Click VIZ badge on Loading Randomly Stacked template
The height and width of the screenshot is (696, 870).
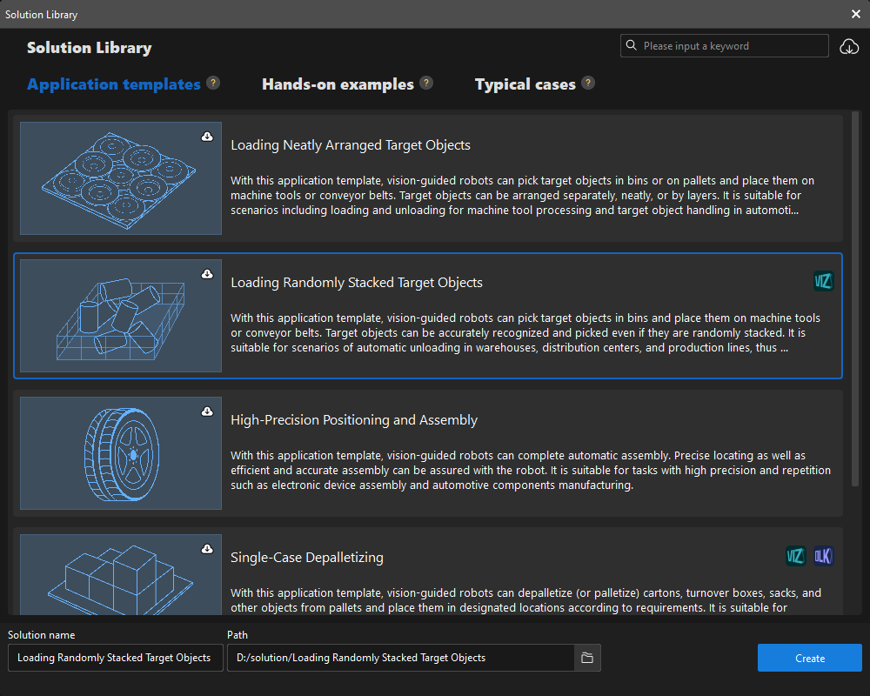point(823,281)
